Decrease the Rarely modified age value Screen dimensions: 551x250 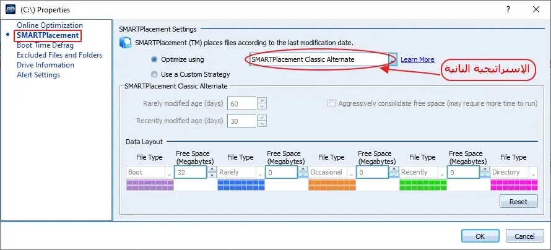click(262, 106)
